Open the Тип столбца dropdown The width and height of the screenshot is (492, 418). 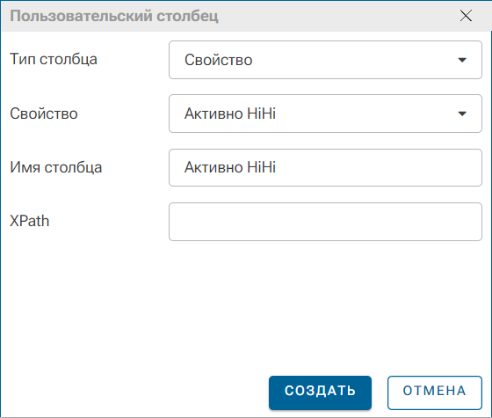(325, 60)
